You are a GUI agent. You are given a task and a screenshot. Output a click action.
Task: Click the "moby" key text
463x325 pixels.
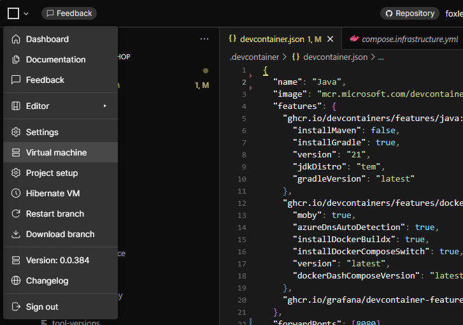click(x=307, y=215)
